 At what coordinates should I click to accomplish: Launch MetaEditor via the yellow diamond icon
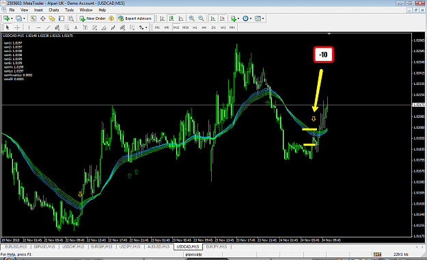[111, 18]
